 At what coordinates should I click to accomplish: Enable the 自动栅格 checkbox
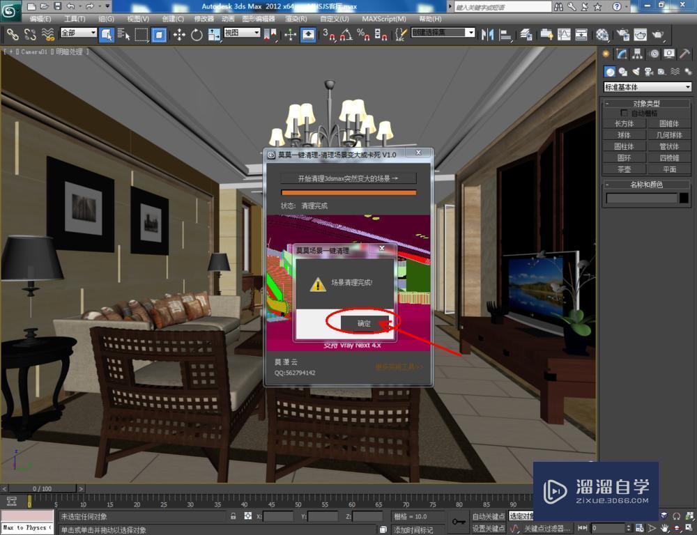click(625, 113)
